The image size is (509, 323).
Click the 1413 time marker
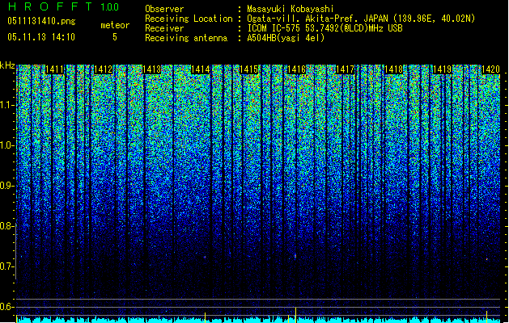tap(151, 69)
